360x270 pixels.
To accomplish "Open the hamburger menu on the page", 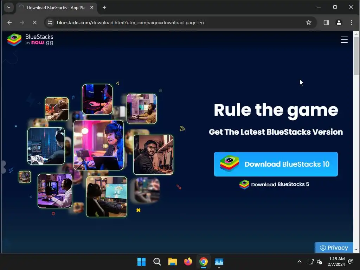I will point(344,40).
